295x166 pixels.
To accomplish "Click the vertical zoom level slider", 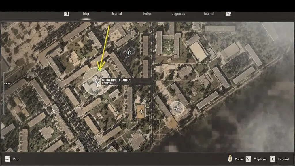I will [4, 94].
